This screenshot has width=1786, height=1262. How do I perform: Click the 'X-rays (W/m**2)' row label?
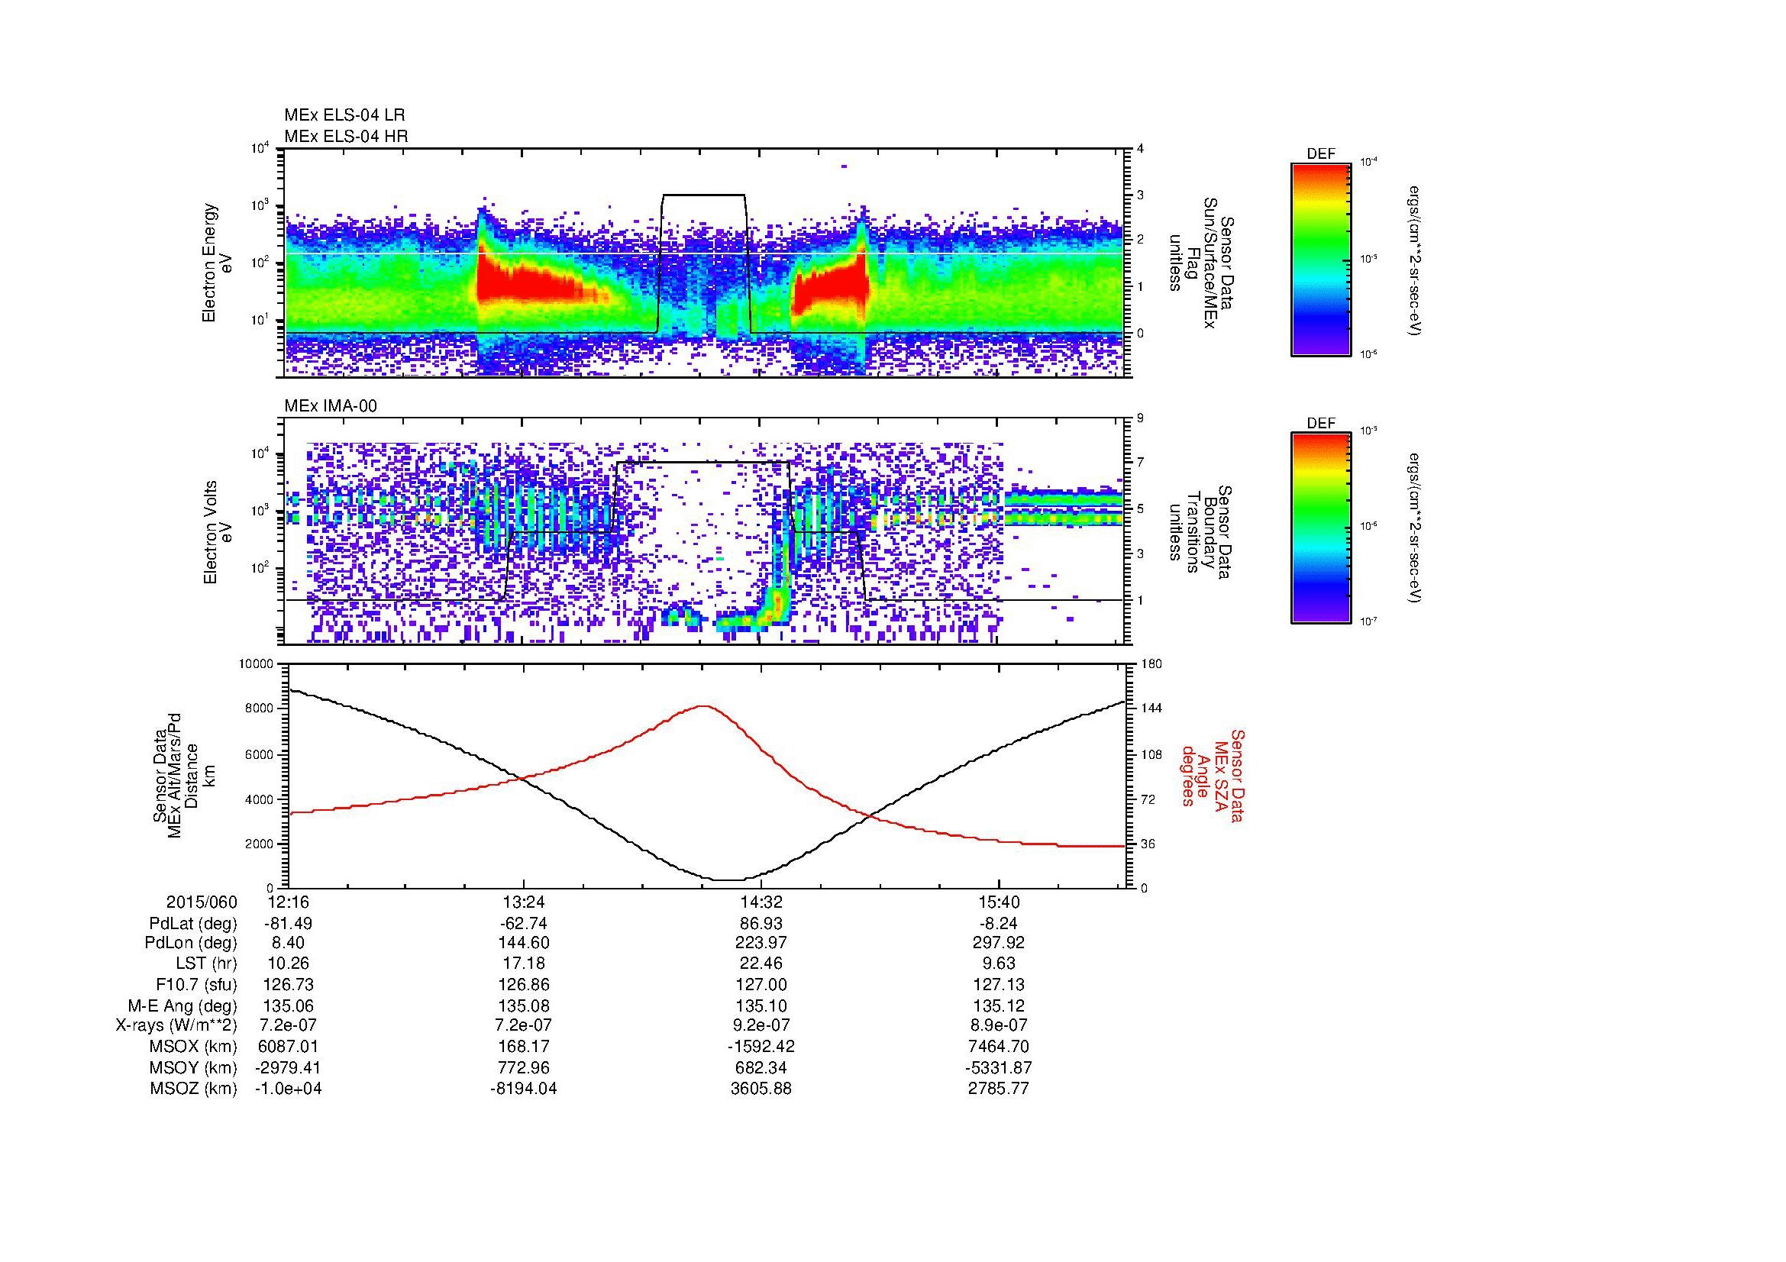click(176, 1026)
